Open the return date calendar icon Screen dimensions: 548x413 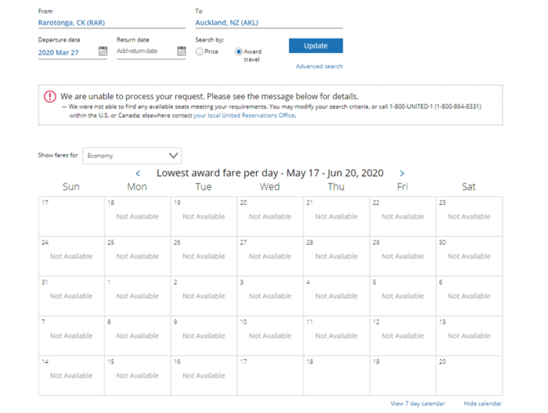click(x=182, y=51)
